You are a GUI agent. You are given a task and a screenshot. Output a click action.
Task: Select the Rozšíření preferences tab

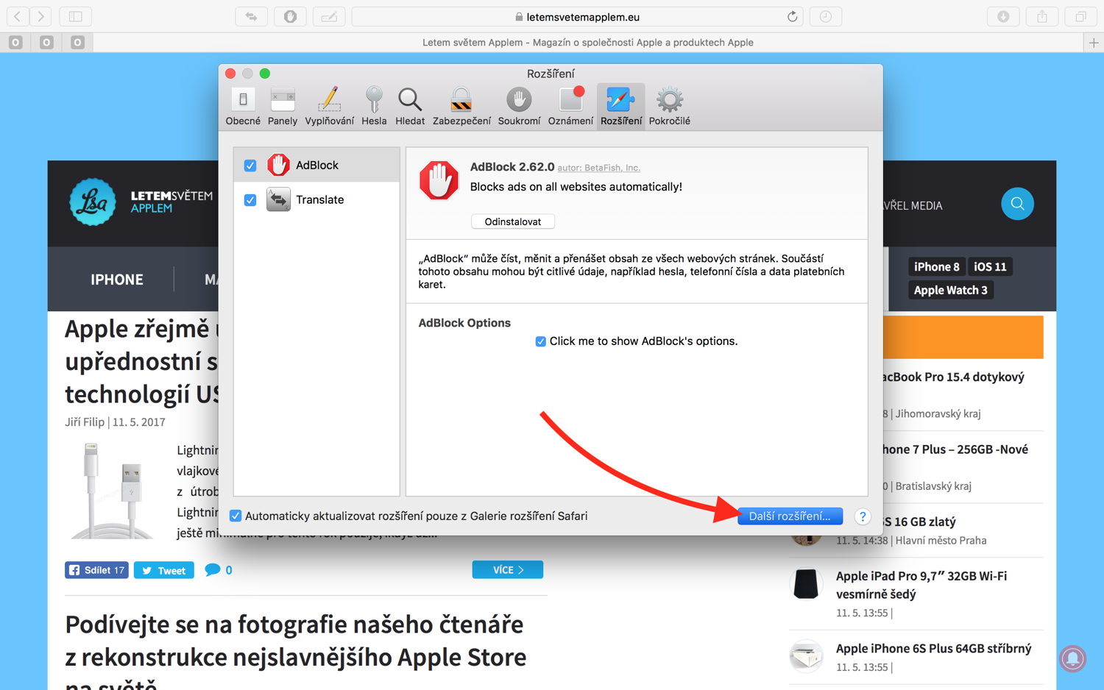[621, 107]
